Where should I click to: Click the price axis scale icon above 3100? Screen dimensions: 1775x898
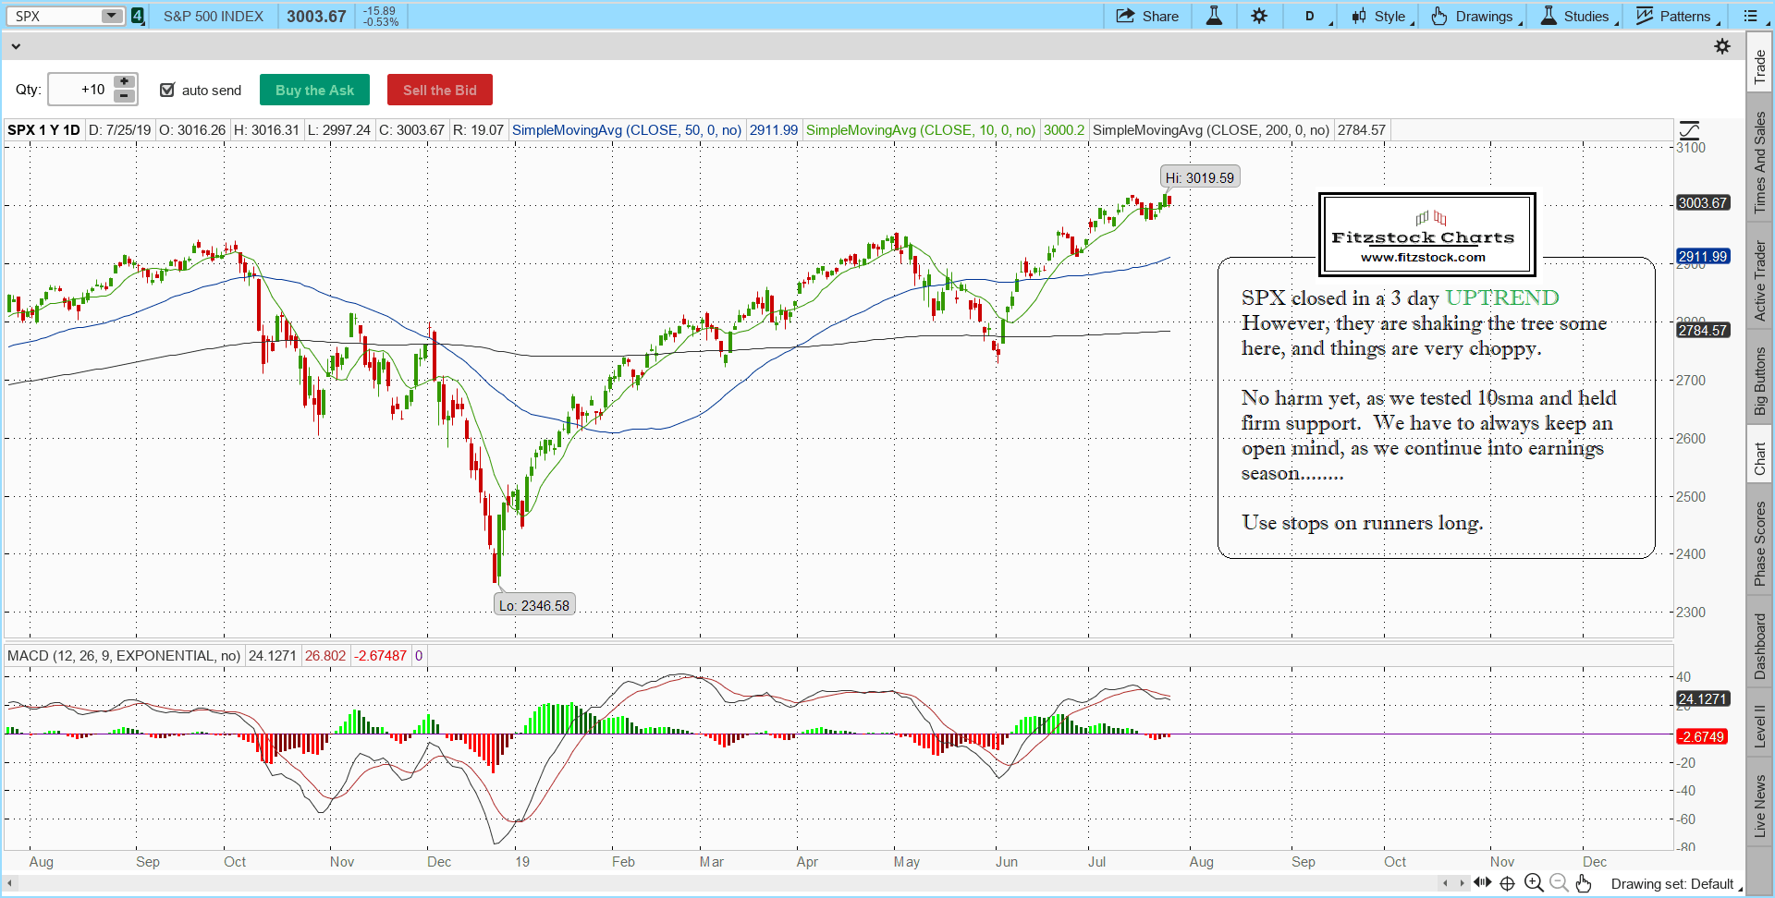point(1689,130)
